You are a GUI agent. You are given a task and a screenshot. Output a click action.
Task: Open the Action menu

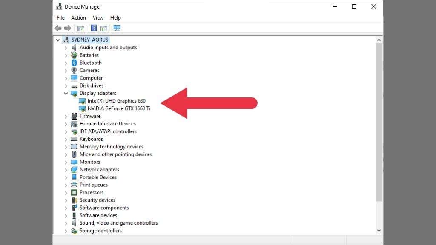(78, 18)
